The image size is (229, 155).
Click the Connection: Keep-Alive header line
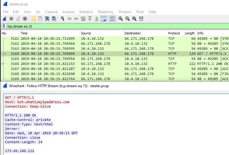[x=28, y=106]
